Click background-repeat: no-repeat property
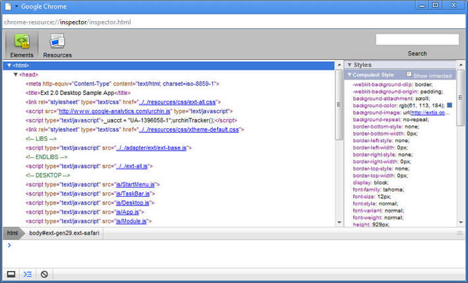Viewport: 468px width, 283px height. click(x=391, y=120)
